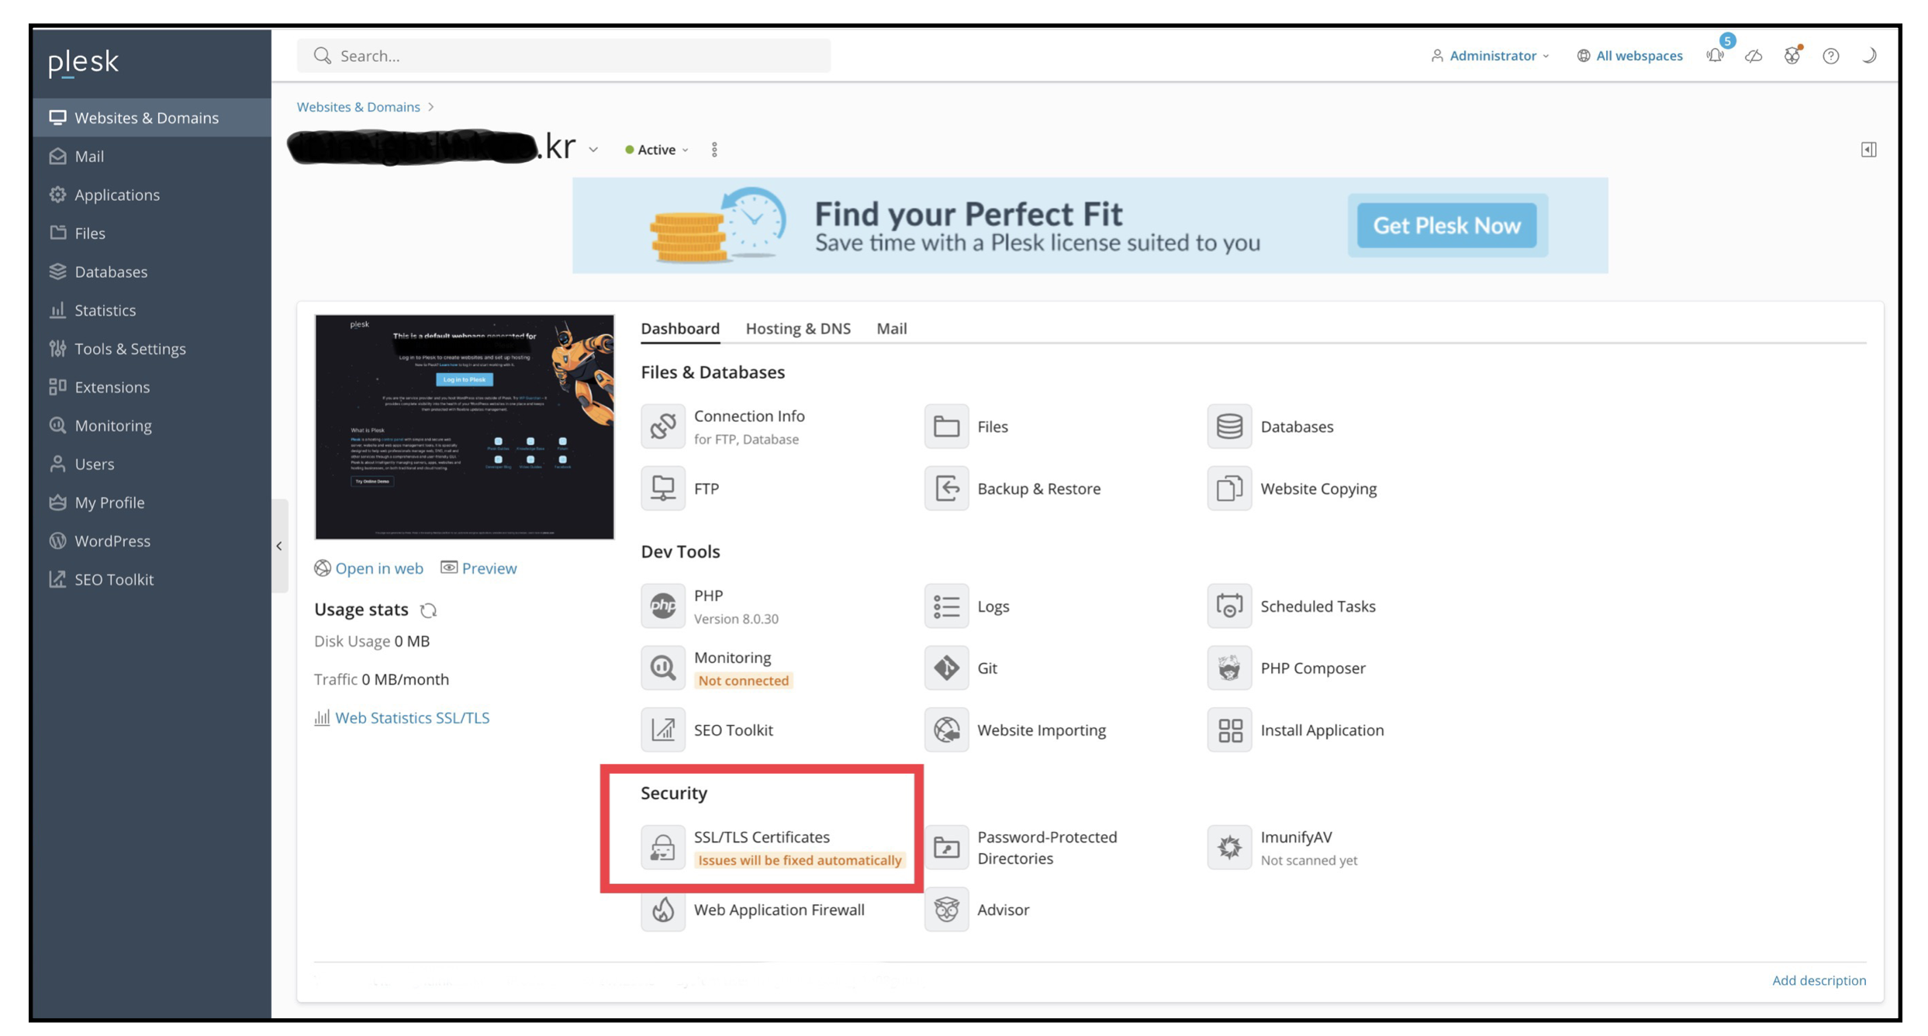The image size is (1928, 1036).
Task: Click the PHP Composer icon
Action: click(x=1229, y=668)
